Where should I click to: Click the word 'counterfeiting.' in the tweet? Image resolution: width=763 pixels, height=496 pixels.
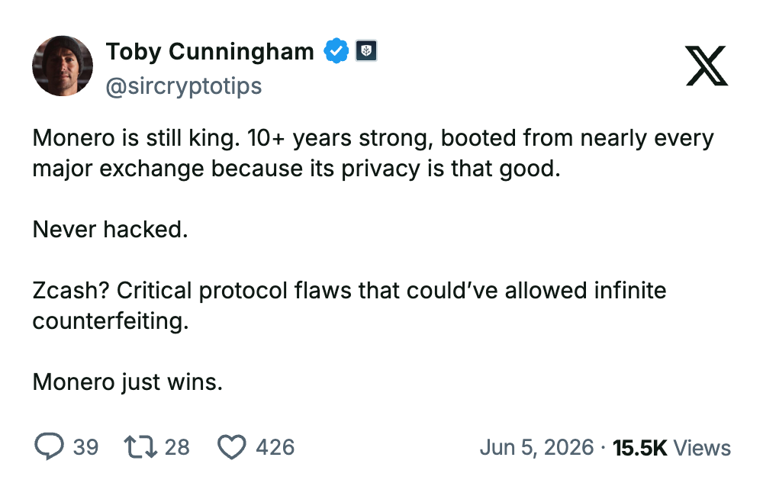(x=111, y=321)
